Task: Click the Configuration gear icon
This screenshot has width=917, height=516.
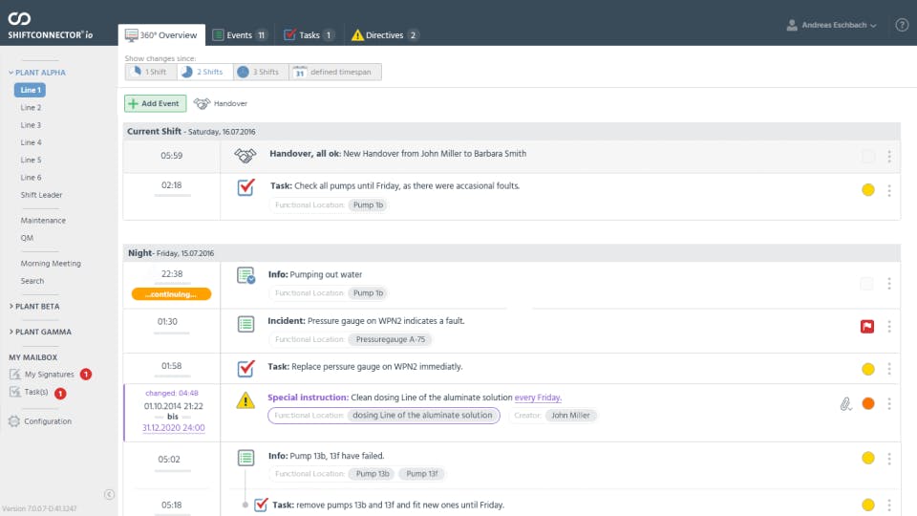Action: pyautogui.click(x=14, y=421)
